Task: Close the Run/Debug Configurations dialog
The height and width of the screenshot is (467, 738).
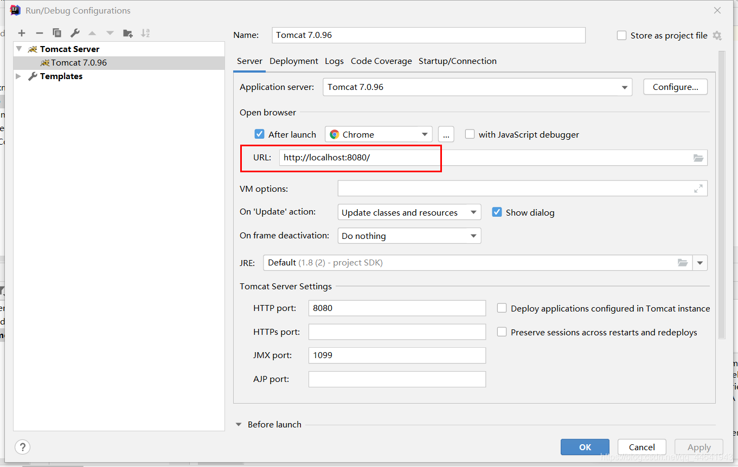Action: pos(717,10)
